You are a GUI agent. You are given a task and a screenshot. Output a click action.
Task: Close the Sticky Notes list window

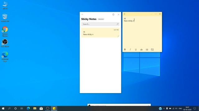tap(118, 14)
